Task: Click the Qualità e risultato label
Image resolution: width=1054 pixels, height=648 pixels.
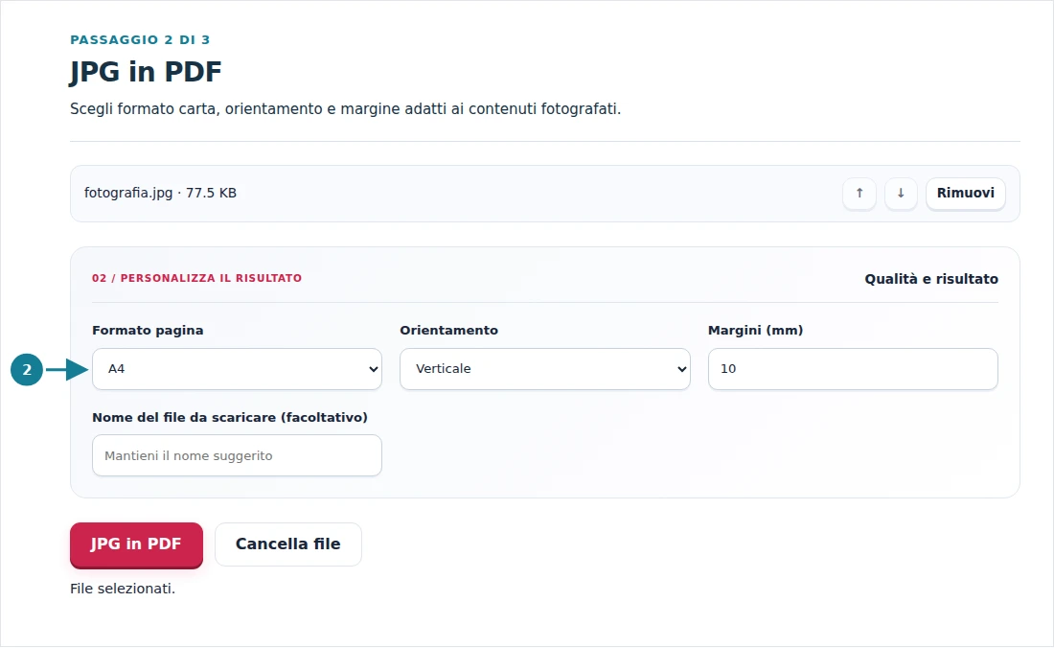Action: [x=931, y=279]
